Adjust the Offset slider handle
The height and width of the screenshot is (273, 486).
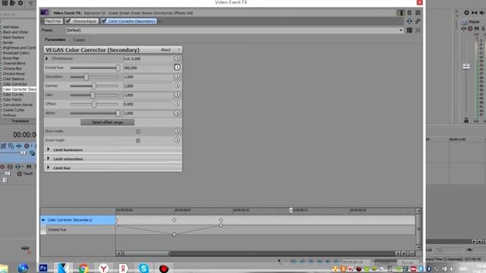pyautogui.click(x=94, y=104)
